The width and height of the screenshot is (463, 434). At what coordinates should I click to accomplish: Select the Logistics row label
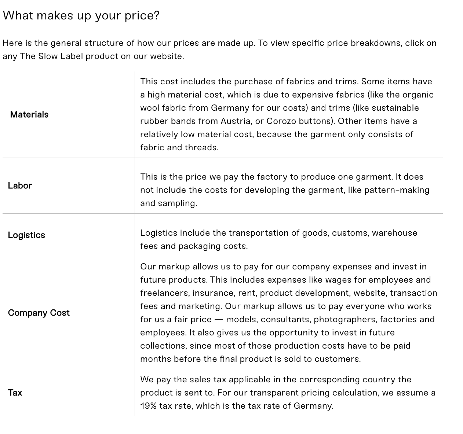click(26, 235)
